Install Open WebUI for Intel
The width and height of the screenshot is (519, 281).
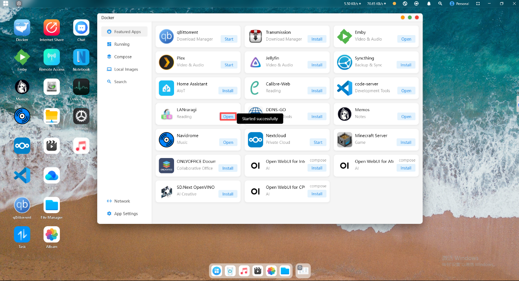[317, 168]
